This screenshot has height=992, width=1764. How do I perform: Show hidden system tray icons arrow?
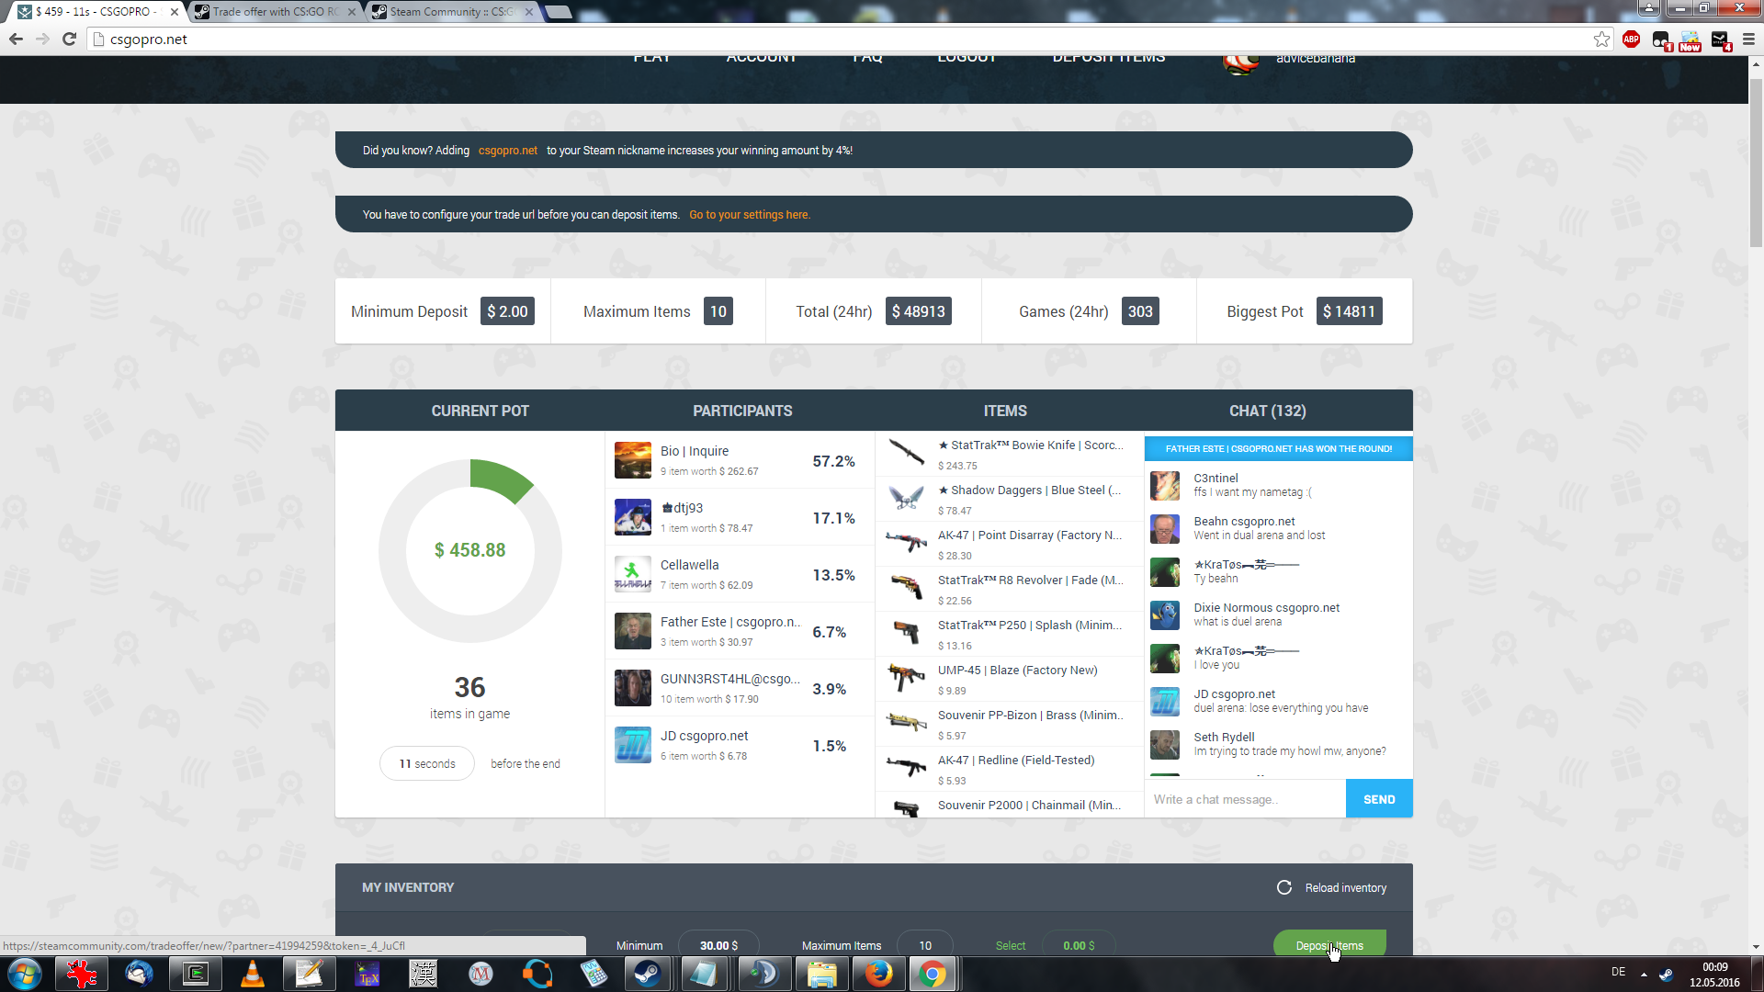[1644, 974]
